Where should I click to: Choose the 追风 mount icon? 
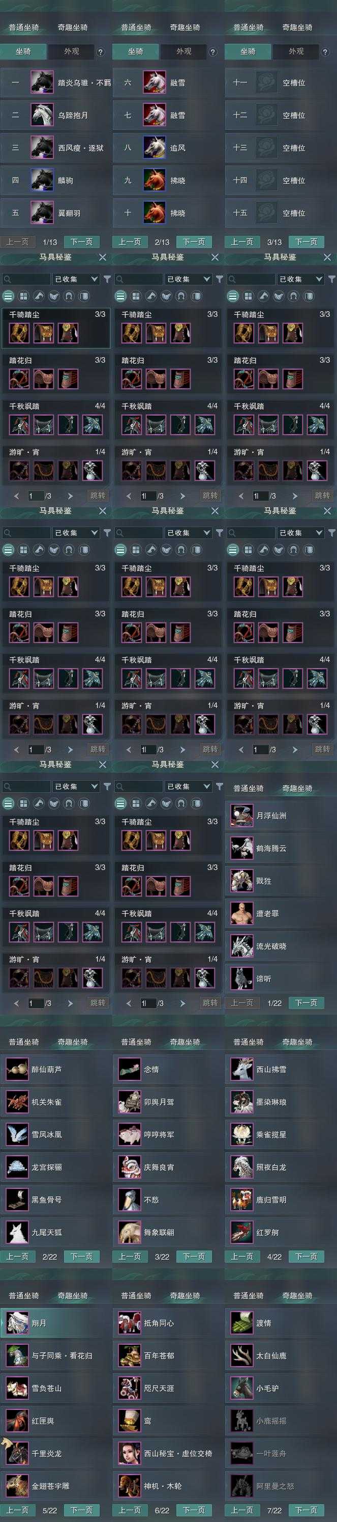click(x=155, y=148)
